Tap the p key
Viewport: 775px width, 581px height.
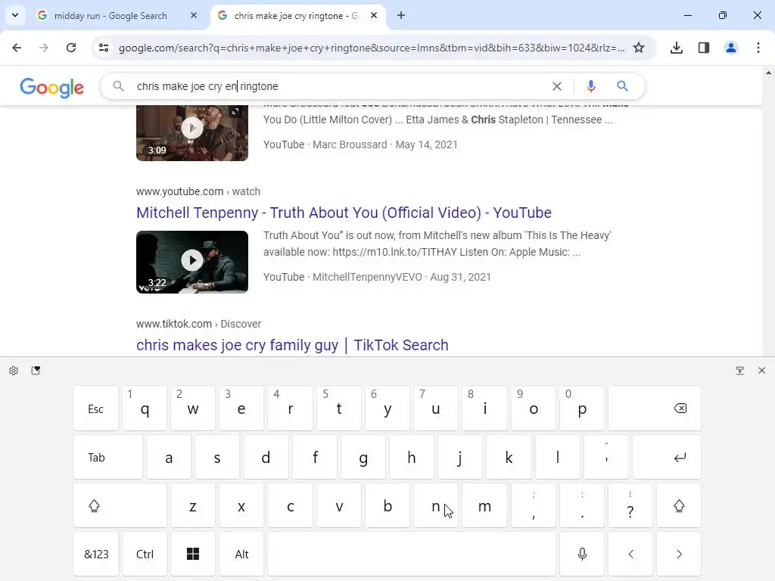tap(582, 409)
